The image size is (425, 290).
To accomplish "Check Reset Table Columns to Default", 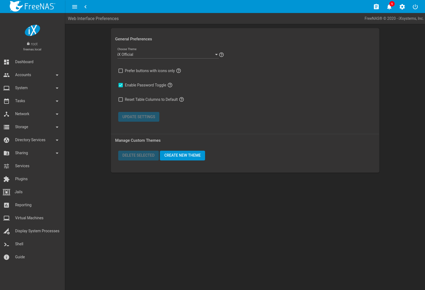I will [x=121, y=99].
